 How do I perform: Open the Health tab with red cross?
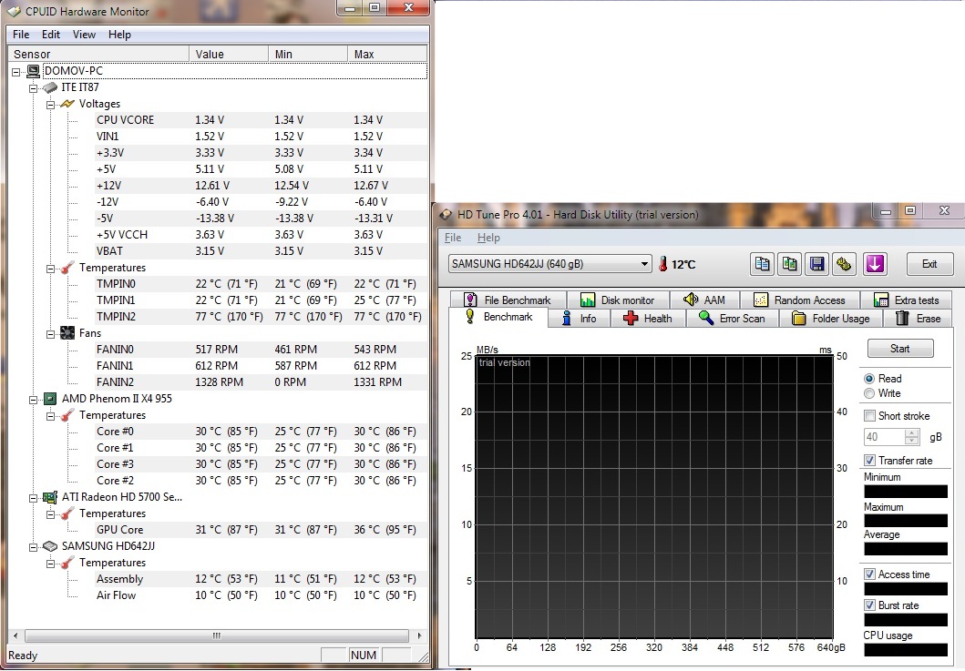pos(647,319)
